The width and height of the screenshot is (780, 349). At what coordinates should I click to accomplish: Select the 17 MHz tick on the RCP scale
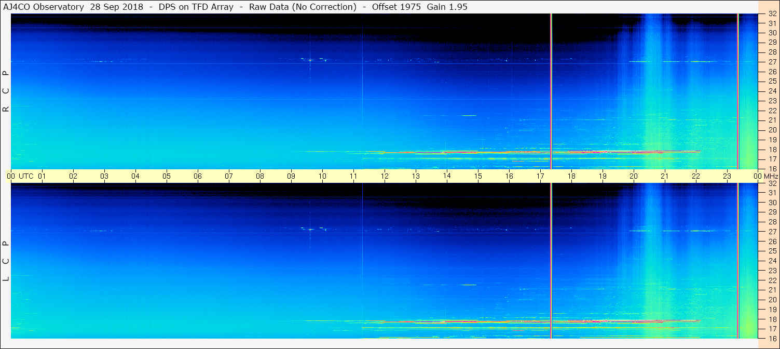click(772, 159)
